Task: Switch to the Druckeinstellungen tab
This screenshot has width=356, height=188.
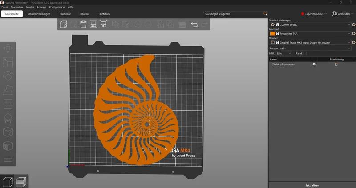Action: pyautogui.click(x=39, y=14)
